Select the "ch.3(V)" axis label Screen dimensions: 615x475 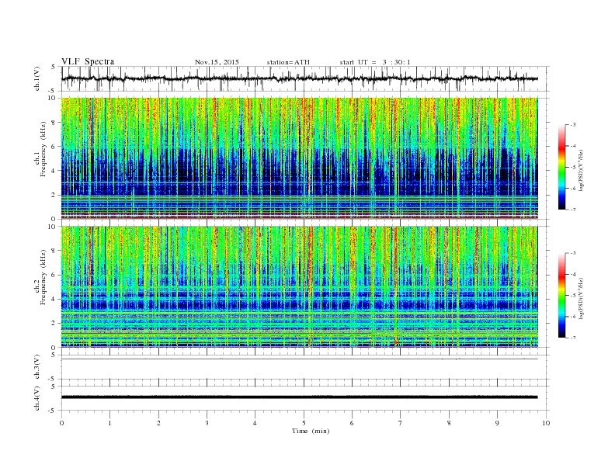pyautogui.click(x=37, y=367)
